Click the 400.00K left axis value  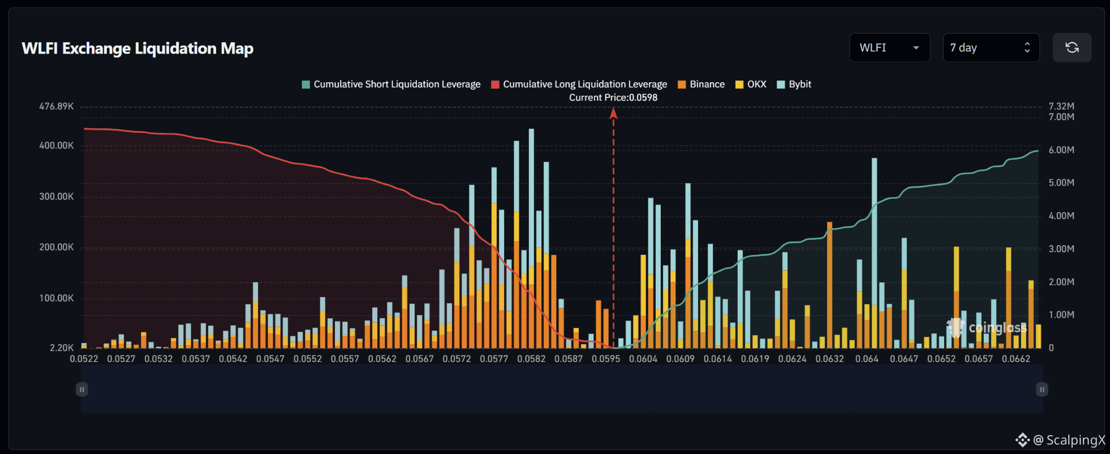(x=56, y=146)
